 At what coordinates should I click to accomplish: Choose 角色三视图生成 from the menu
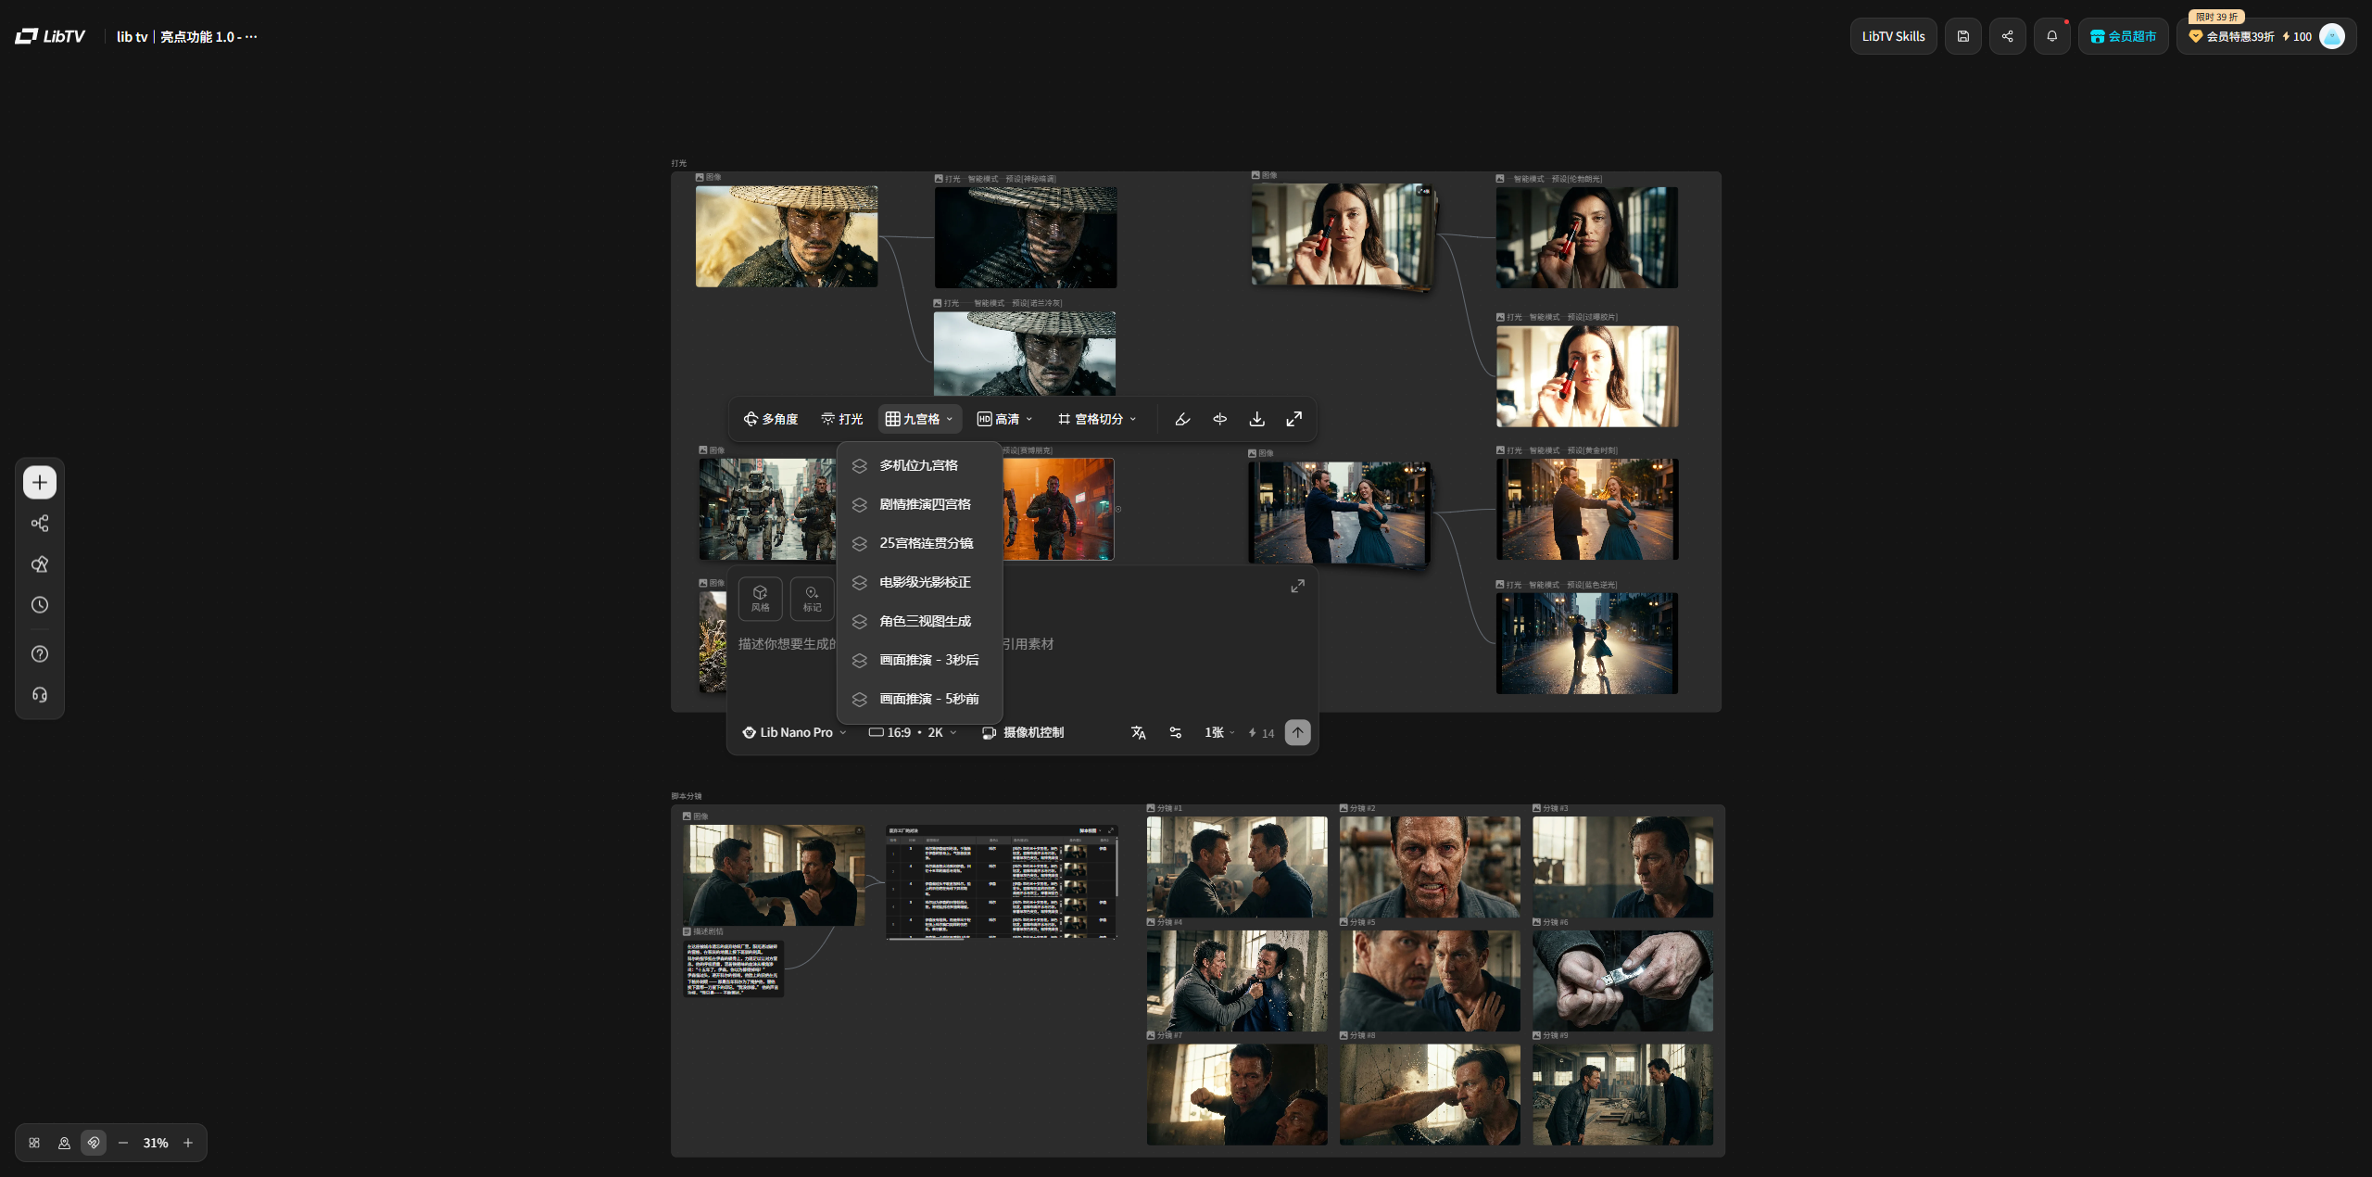click(x=919, y=621)
